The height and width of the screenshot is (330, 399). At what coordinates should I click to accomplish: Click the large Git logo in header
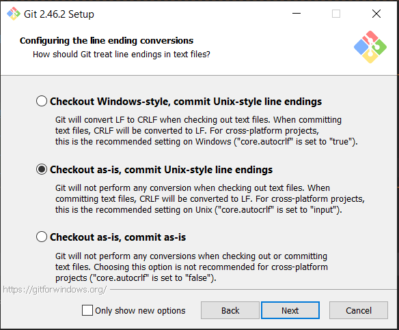[x=370, y=47]
